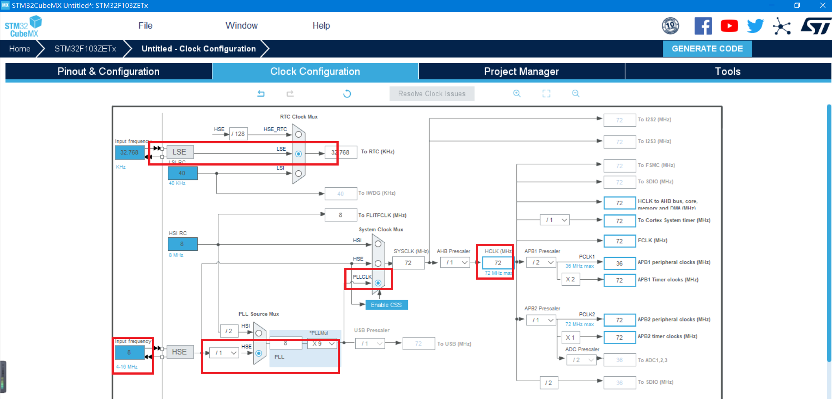Select HSE in System Clock Mux
The width and height of the screenshot is (832, 399).
[x=378, y=263]
